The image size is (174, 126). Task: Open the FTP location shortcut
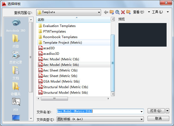[x=16, y=105]
